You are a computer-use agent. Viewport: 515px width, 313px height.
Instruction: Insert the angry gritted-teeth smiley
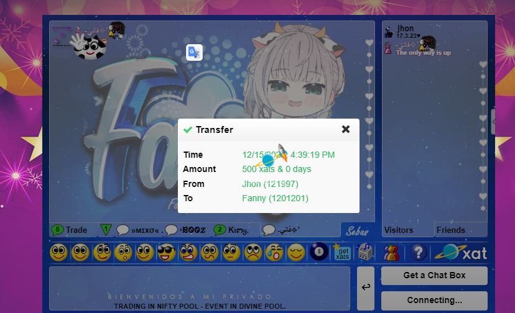(188, 253)
